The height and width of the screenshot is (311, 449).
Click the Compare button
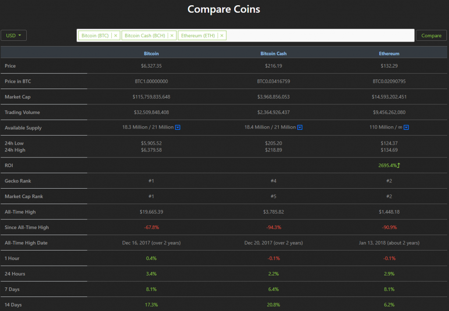pos(431,35)
